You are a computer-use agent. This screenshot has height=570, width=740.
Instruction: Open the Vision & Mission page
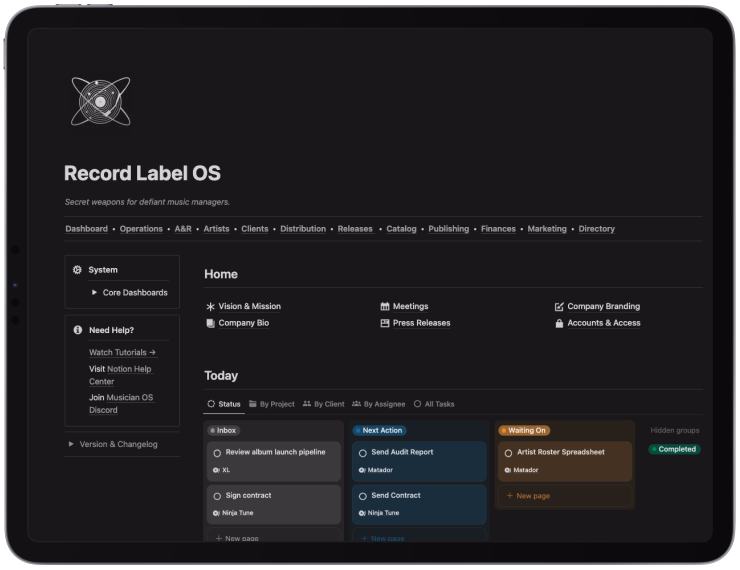click(249, 306)
